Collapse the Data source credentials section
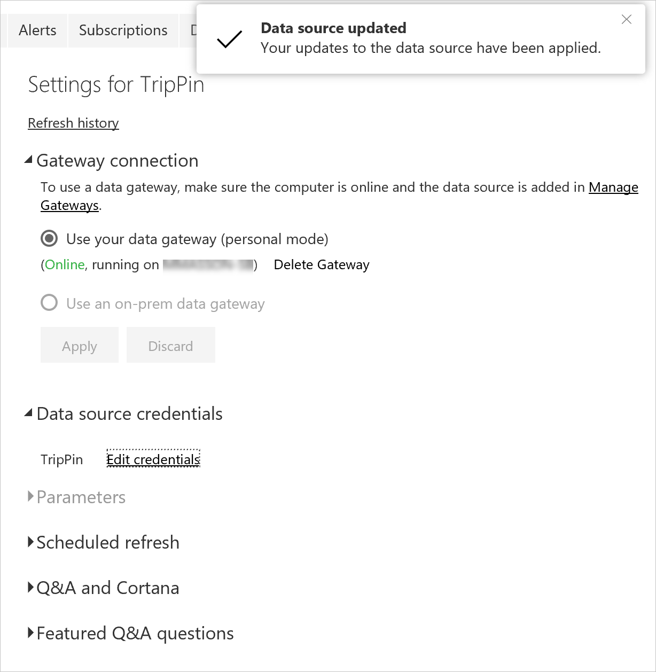This screenshot has width=656, height=672. pyautogui.click(x=29, y=412)
